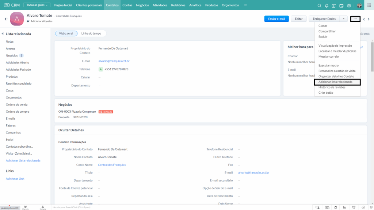Go back using the left arrow icon
Screen dimensions: 374x210
(6, 19)
